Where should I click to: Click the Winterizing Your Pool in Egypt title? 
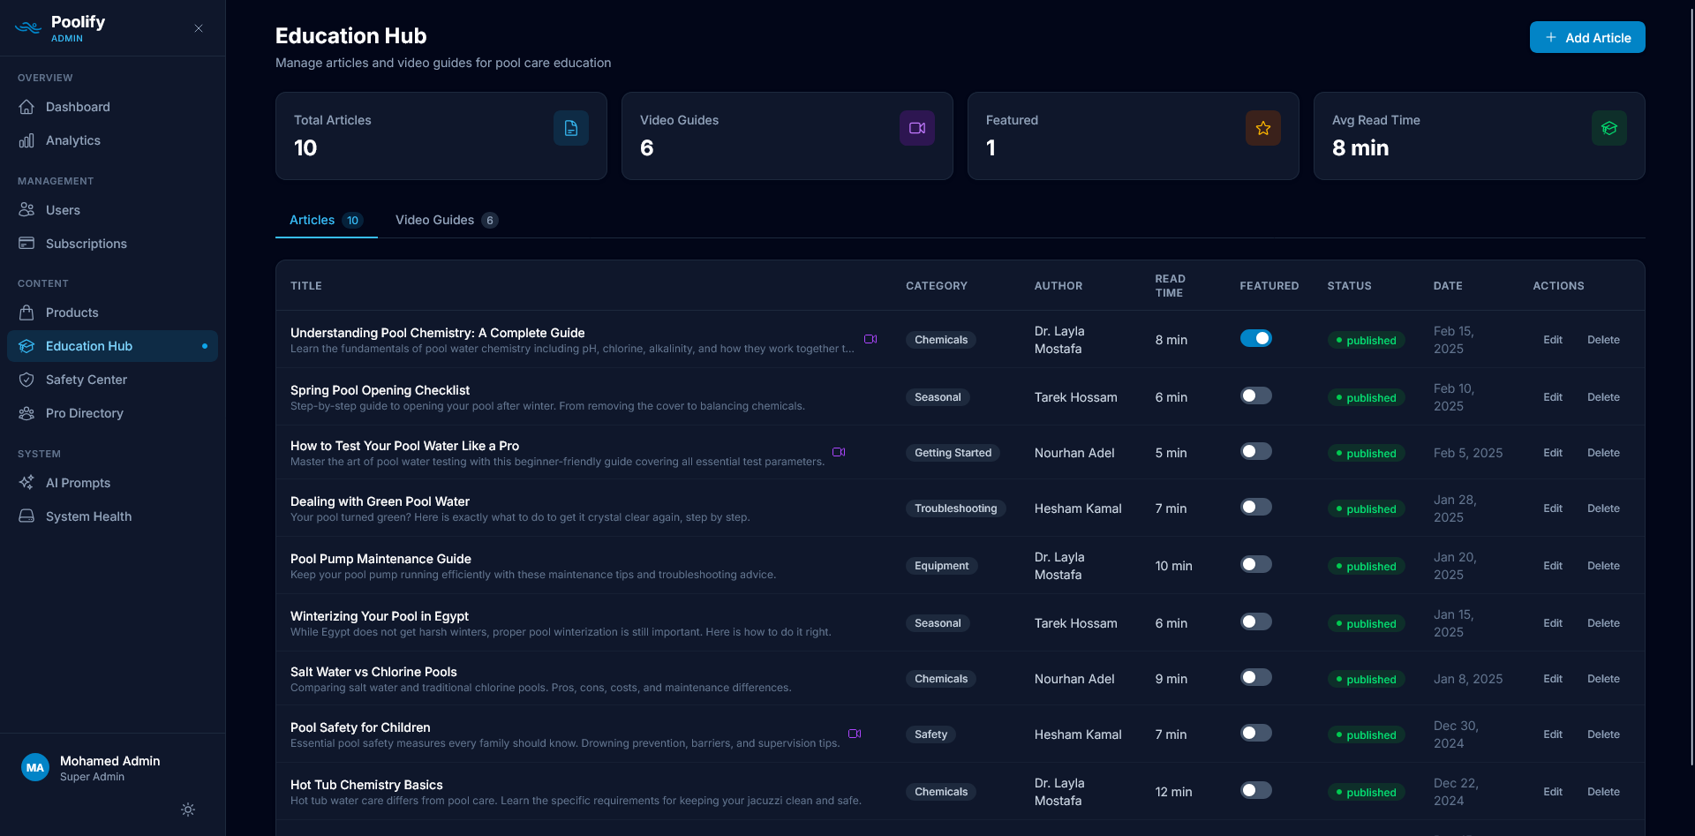(380, 616)
